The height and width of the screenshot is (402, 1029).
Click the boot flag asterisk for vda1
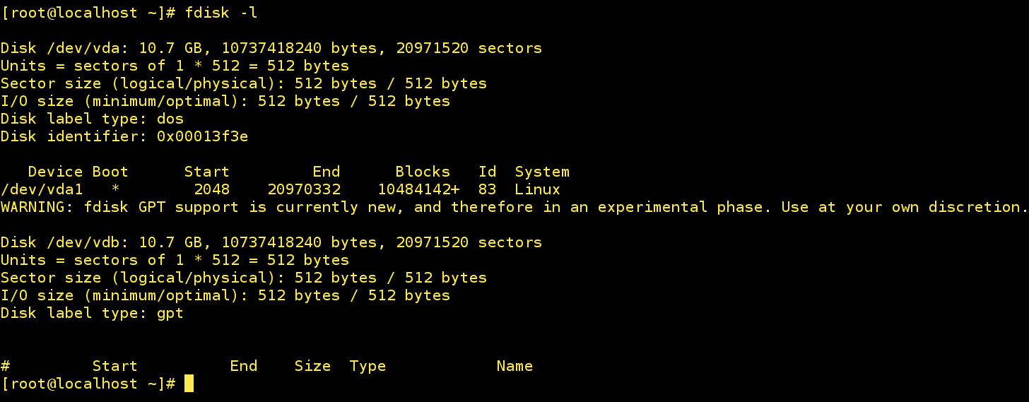pyautogui.click(x=115, y=189)
